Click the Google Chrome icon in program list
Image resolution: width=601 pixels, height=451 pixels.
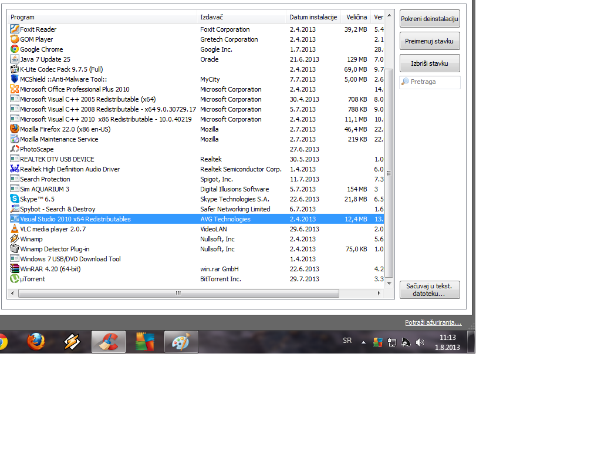pos(15,49)
